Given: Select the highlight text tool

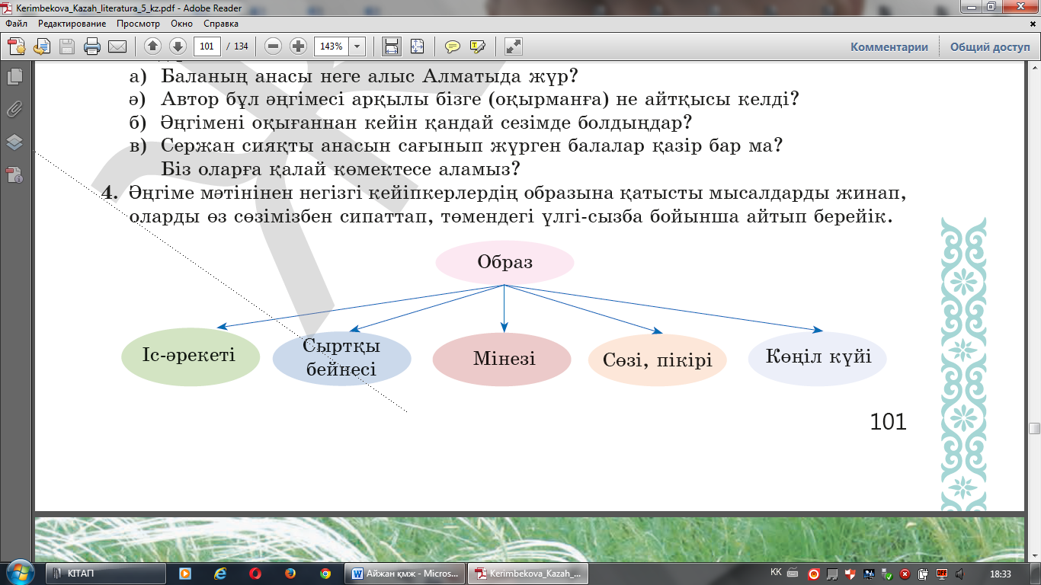Looking at the screenshot, I should (478, 46).
